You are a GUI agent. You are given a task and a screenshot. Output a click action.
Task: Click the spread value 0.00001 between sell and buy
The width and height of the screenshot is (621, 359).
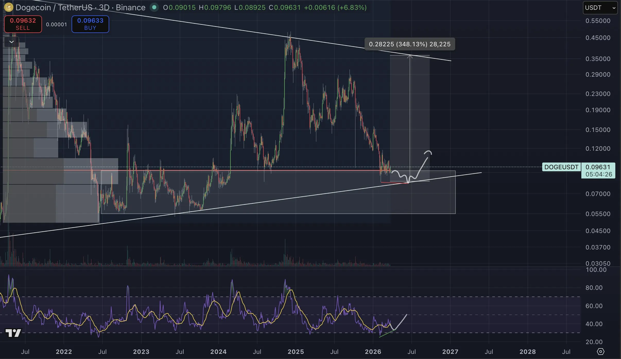[x=56, y=24]
